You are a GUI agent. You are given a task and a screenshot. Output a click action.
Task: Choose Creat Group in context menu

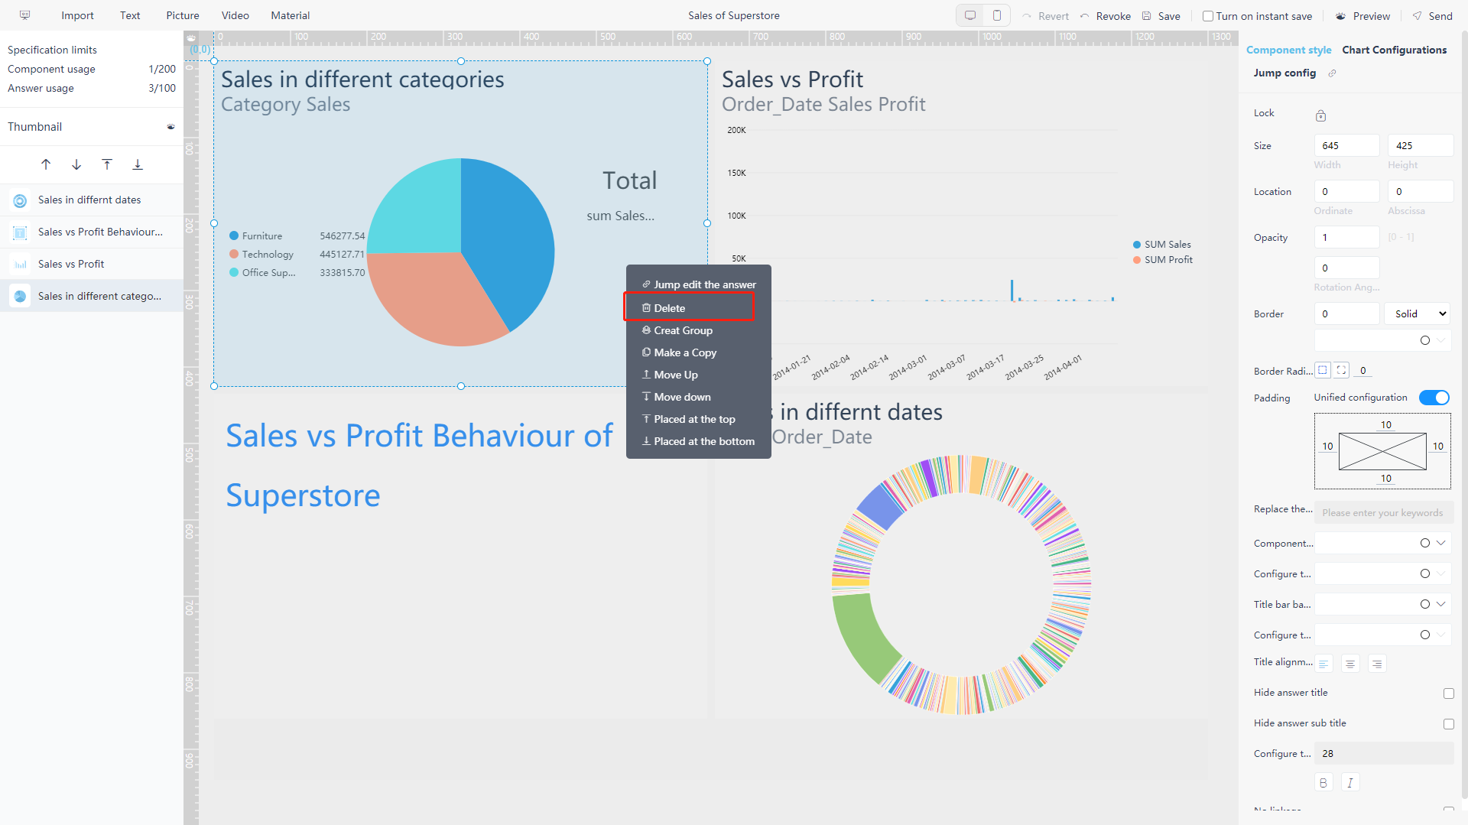pyautogui.click(x=699, y=330)
